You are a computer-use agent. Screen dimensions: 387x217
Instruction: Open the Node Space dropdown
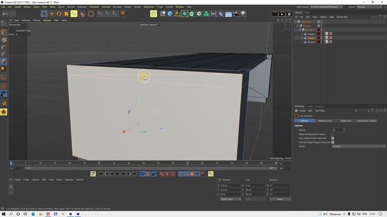(x=327, y=7)
